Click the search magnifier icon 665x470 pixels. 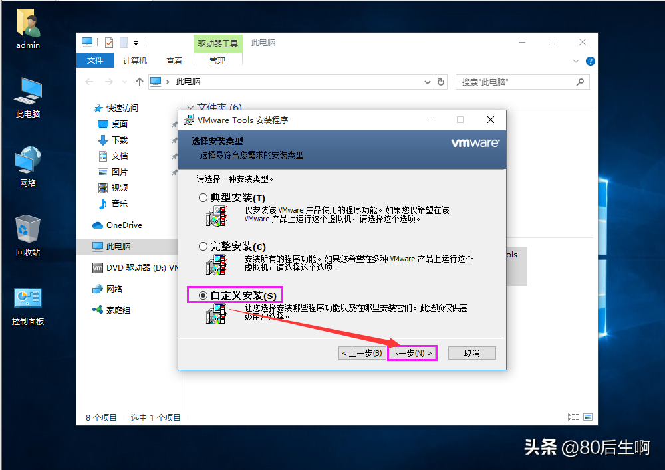point(580,82)
